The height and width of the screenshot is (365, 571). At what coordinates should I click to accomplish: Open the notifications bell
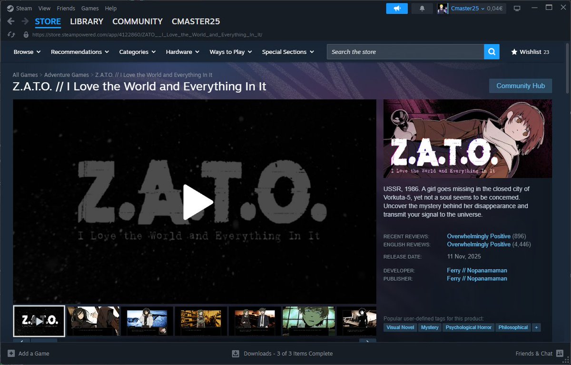click(422, 9)
